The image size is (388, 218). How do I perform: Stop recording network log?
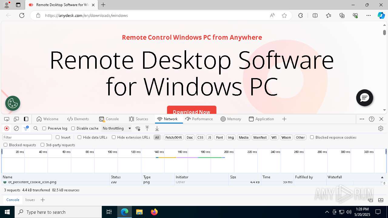pyautogui.click(x=7, y=128)
